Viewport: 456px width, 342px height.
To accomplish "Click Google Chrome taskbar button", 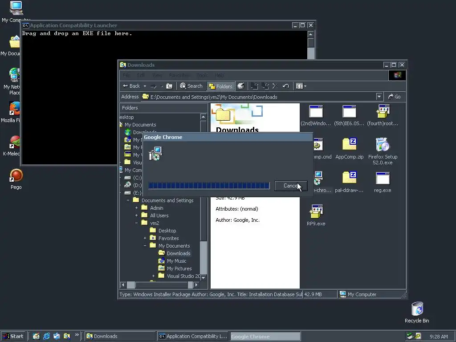I will (x=265, y=337).
